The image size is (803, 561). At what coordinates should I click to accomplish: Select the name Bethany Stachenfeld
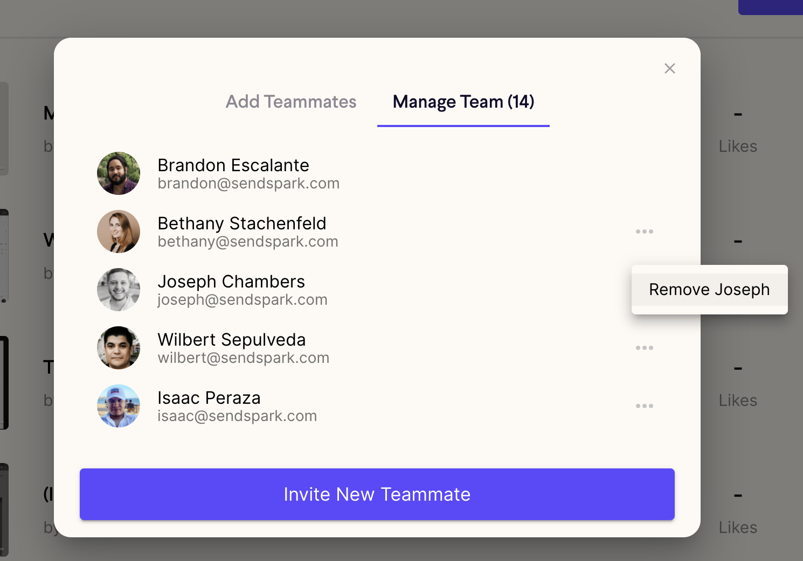(x=242, y=223)
